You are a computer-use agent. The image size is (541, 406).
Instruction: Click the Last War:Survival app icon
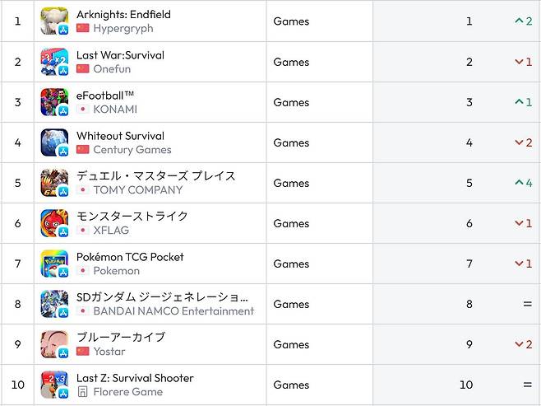(54, 62)
